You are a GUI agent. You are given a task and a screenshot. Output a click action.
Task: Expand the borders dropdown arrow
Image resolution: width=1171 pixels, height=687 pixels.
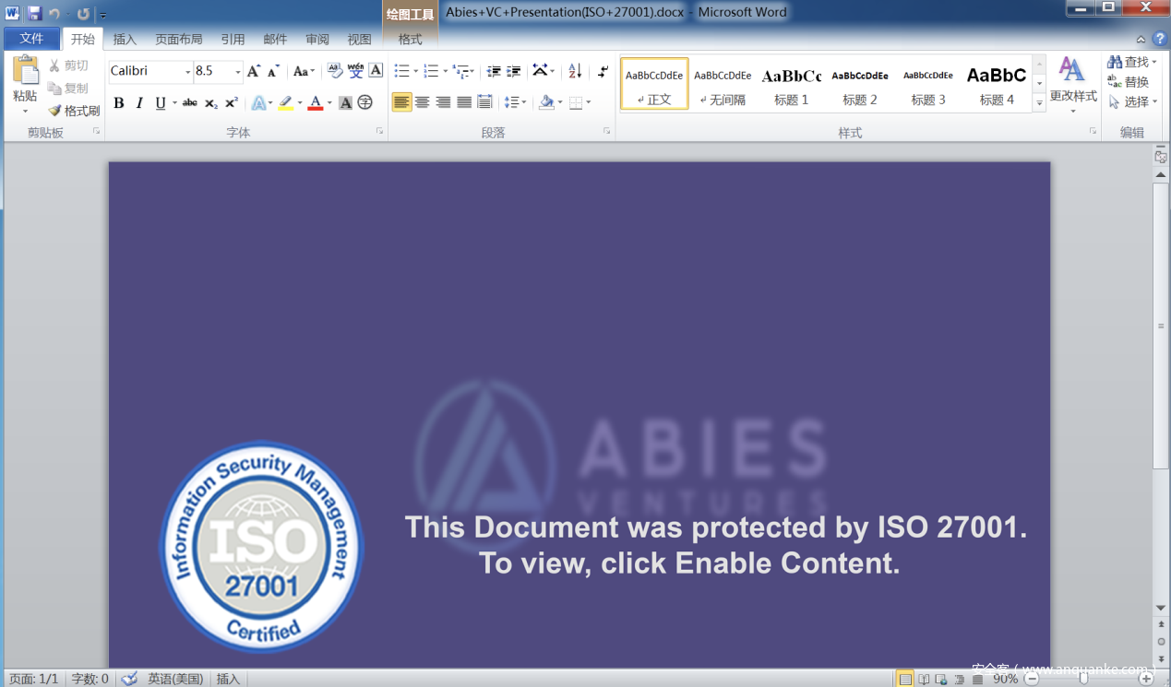point(589,102)
